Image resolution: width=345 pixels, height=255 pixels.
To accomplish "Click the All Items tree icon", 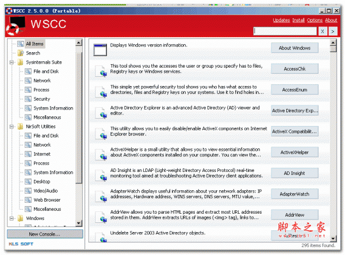I will click(x=21, y=44).
